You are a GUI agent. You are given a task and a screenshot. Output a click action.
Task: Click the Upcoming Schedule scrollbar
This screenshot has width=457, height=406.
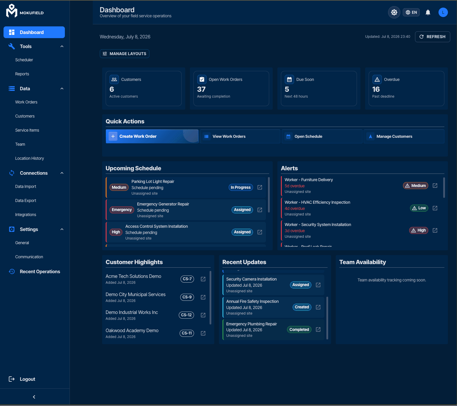(x=269, y=195)
